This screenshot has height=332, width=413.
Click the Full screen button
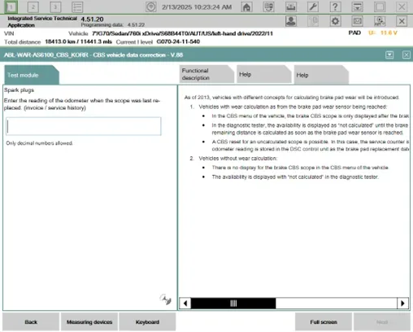tap(324, 322)
